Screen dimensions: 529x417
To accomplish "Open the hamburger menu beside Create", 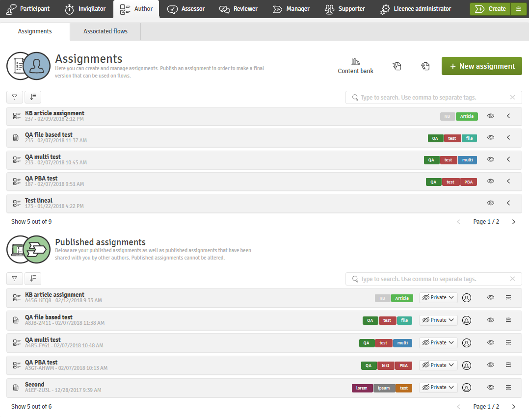I will pos(519,9).
